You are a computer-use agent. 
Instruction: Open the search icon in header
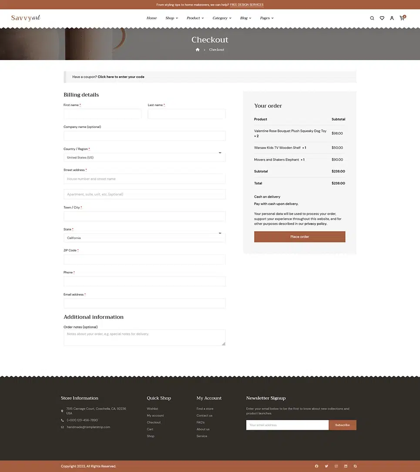[372, 18]
